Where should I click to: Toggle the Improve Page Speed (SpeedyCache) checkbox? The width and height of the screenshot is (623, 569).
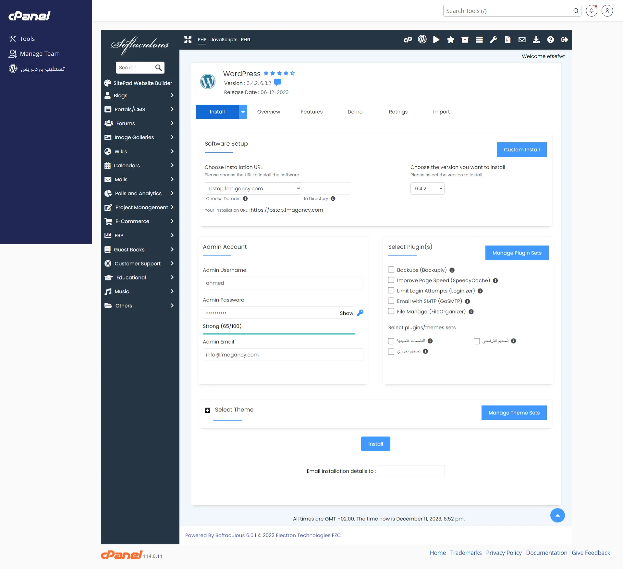coord(391,280)
